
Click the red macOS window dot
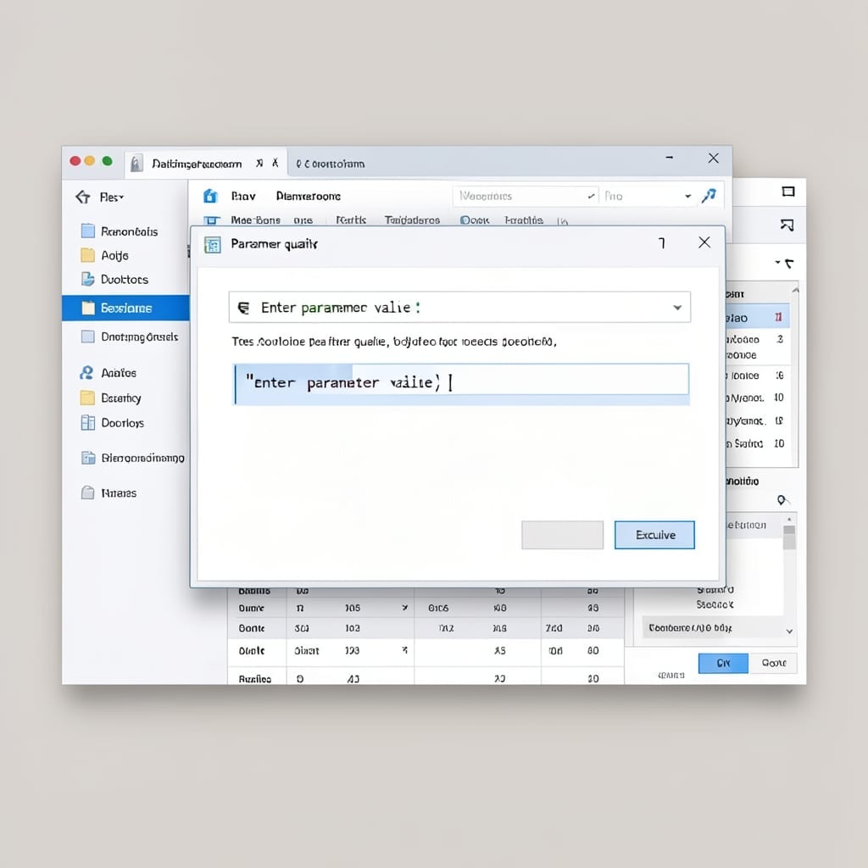coord(75,160)
